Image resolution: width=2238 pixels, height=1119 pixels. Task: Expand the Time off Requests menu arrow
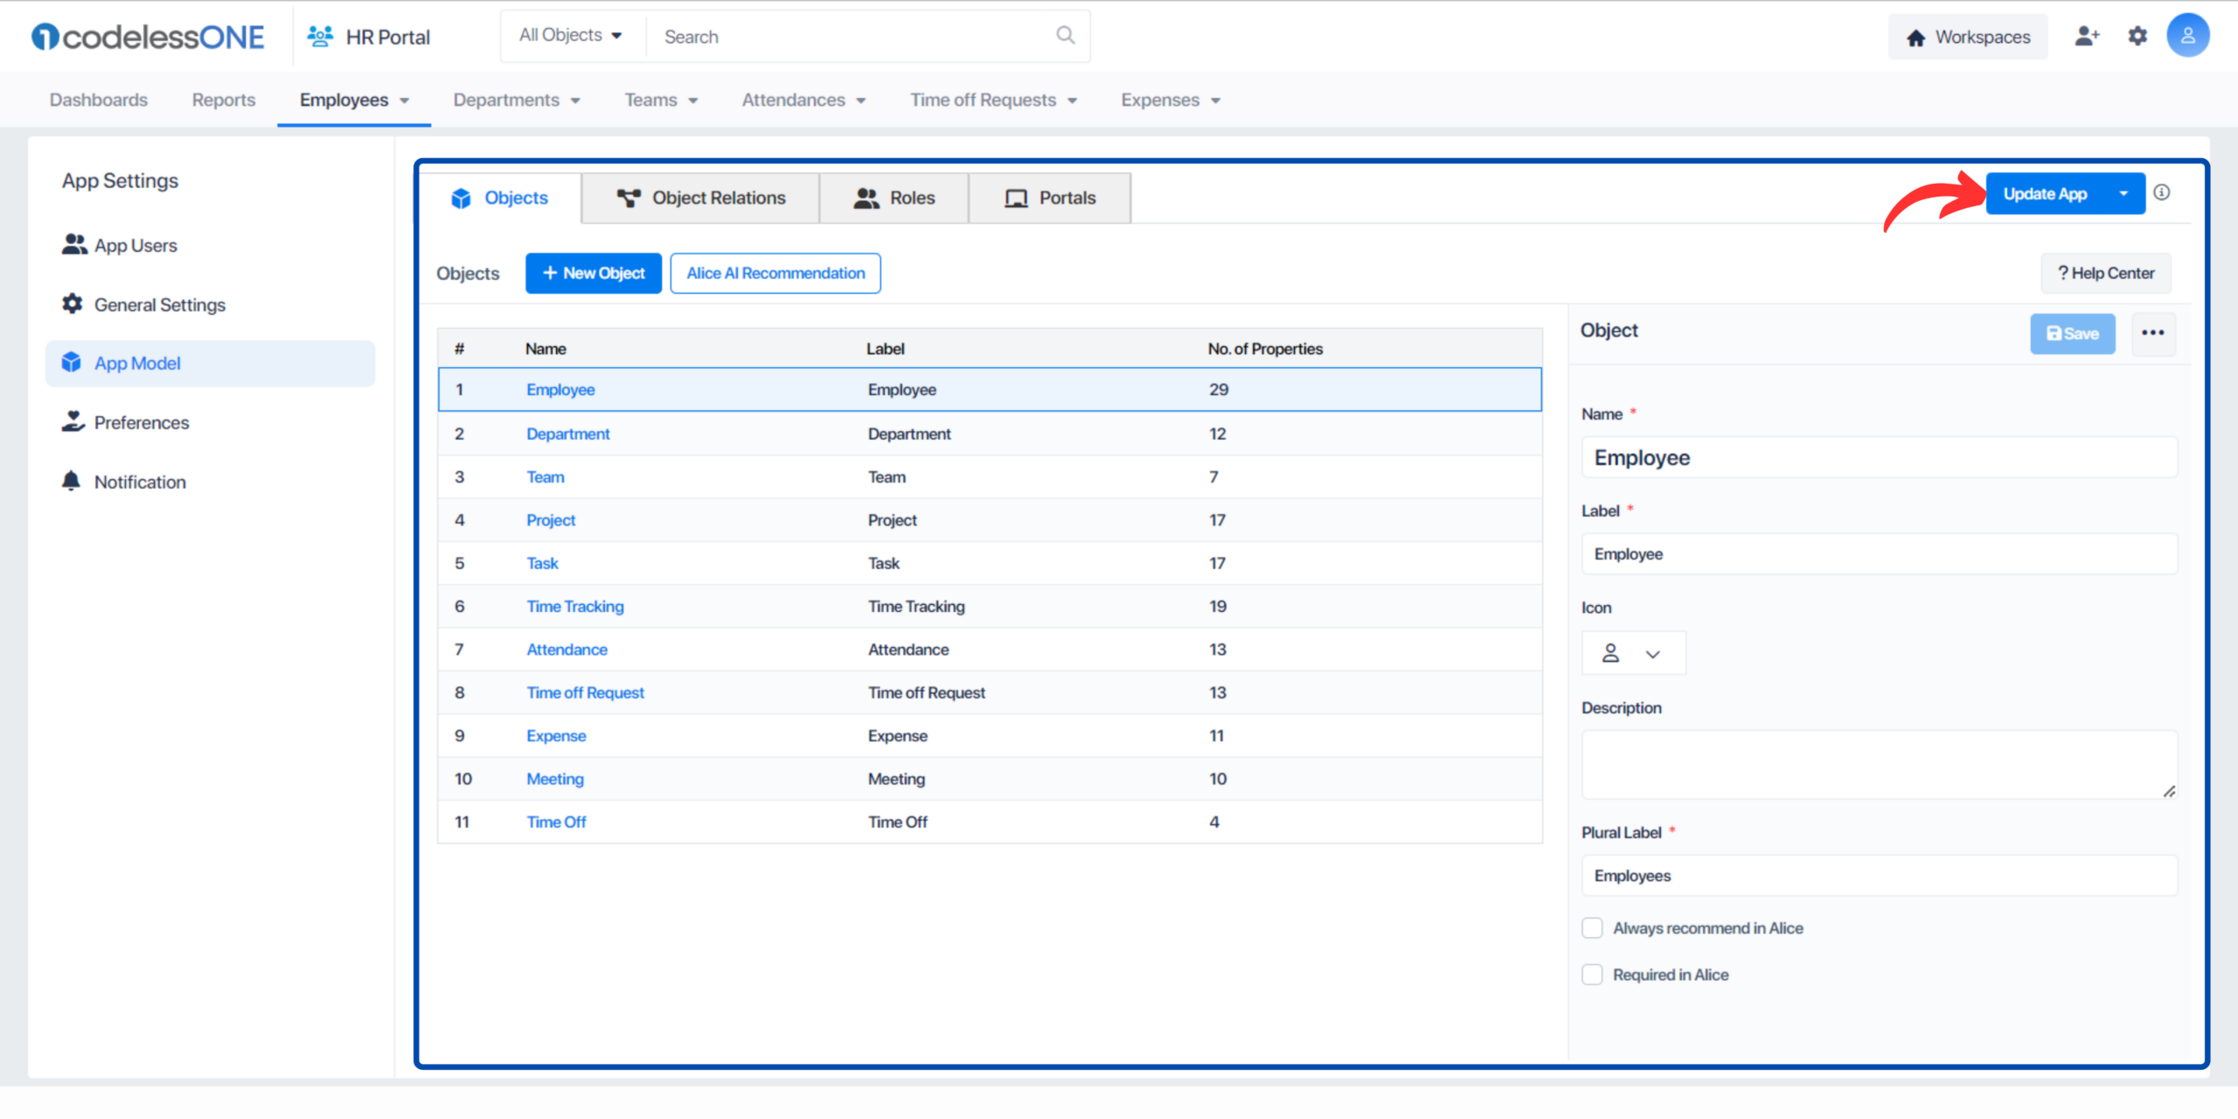pos(1073,101)
